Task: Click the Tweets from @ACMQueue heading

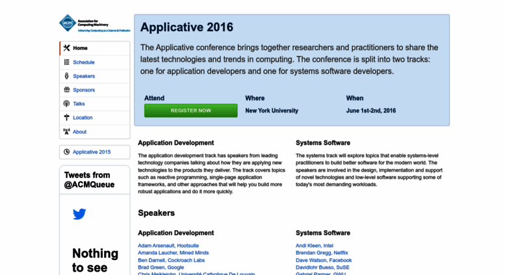Action: [x=89, y=179]
